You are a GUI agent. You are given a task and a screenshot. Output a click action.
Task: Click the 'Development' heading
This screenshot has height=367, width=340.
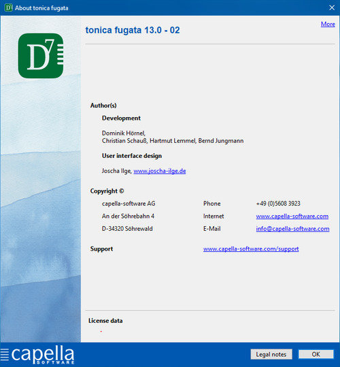tap(121, 118)
